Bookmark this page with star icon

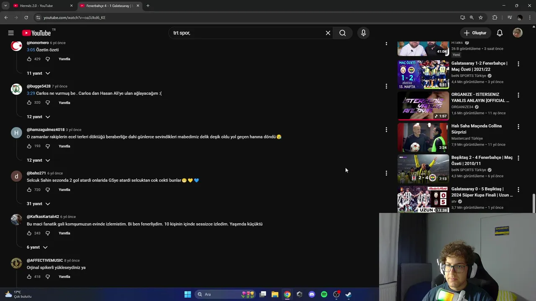pyautogui.click(x=481, y=18)
